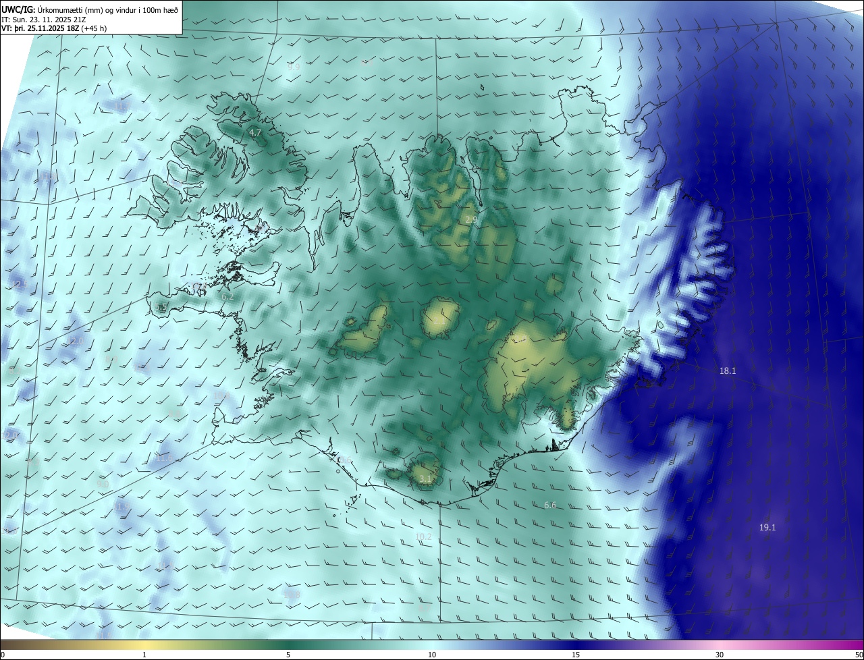Click the 10.8 value label near bottom edge
The height and width of the screenshot is (660, 864).
point(292,595)
